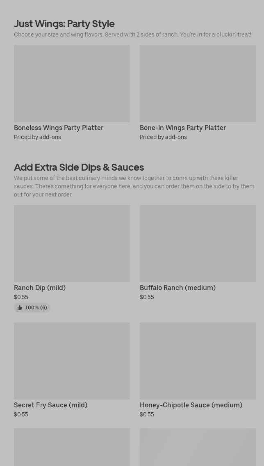Open the Boneless Wings Party Platter image
The height and width of the screenshot is (466, 264).
coord(72,84)
